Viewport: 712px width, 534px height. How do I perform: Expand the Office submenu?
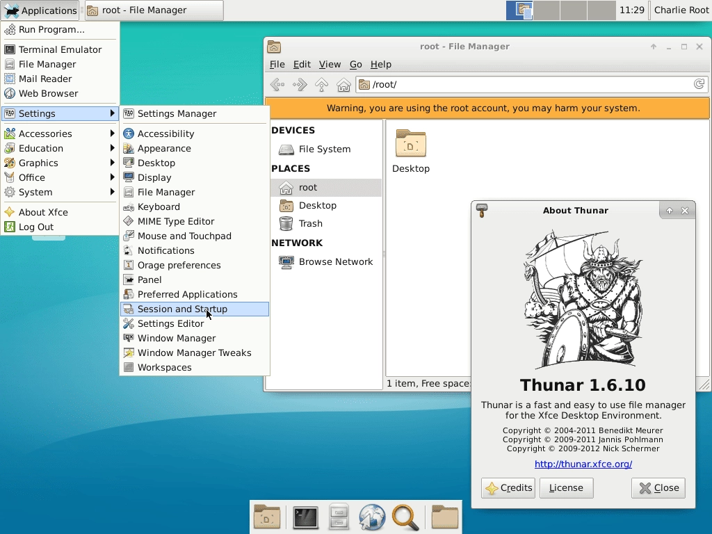pos(60,177)
